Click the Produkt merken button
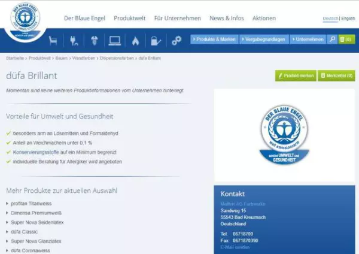 coord(296,75)
